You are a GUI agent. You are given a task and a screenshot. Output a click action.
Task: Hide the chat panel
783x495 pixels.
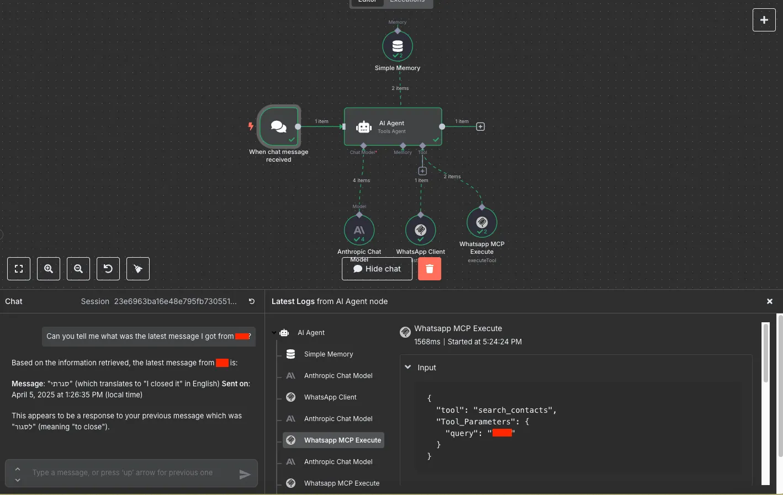[x=377, y=269]
